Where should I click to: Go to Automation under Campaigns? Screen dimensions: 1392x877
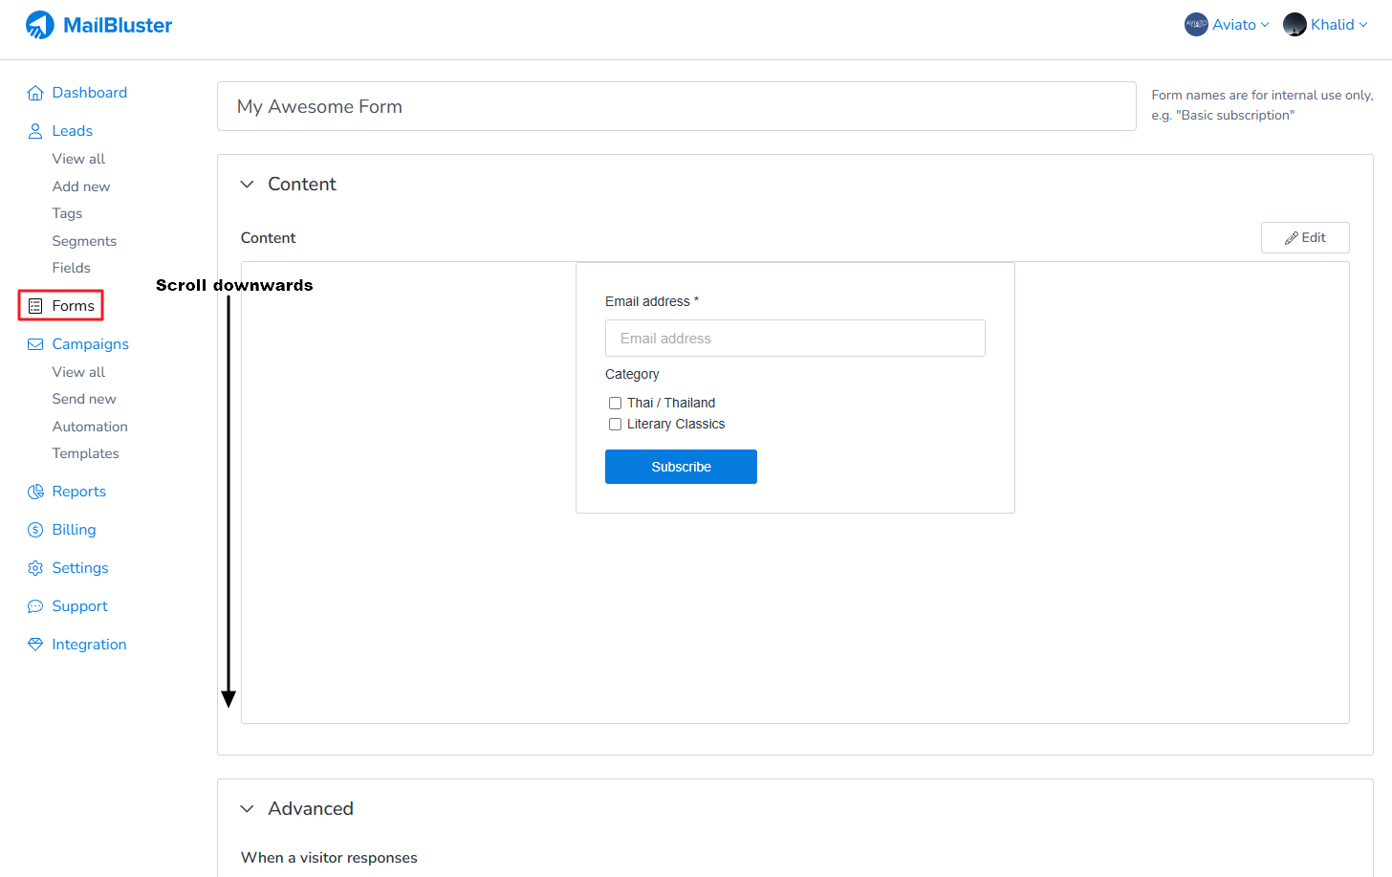[90, 427]
